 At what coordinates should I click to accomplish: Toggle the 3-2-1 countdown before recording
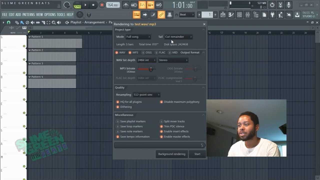(142, 5)
